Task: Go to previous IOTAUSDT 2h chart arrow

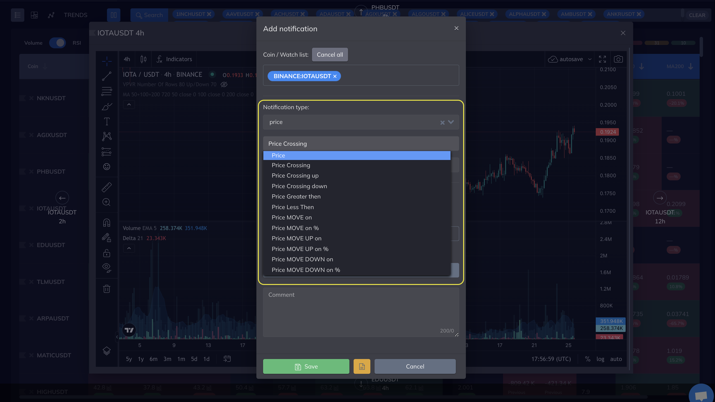Action: click(x=62, y=198)
